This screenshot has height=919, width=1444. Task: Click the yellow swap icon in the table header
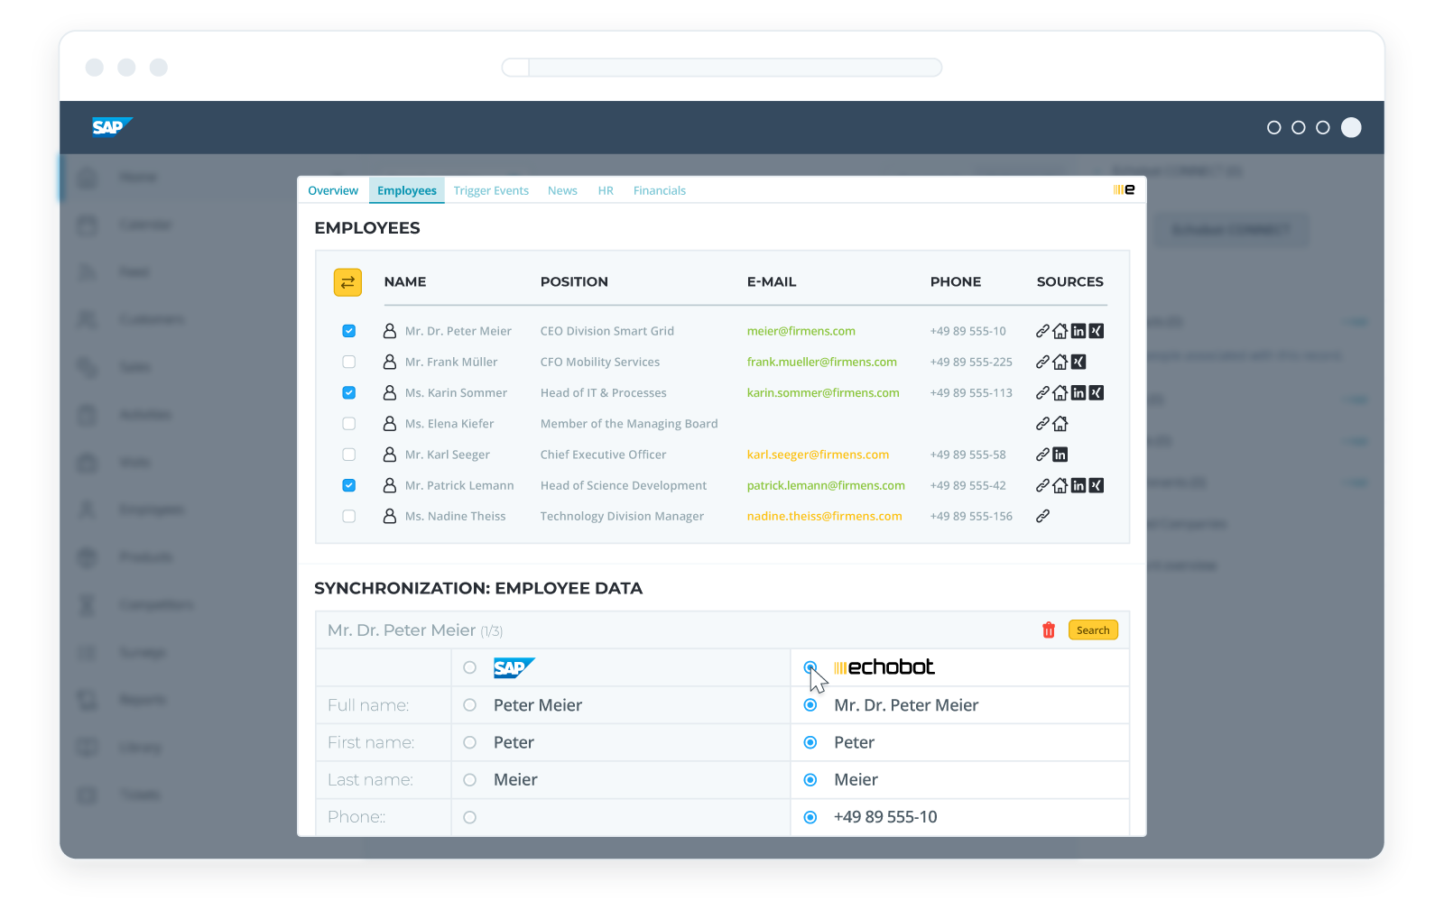(347, 282)
